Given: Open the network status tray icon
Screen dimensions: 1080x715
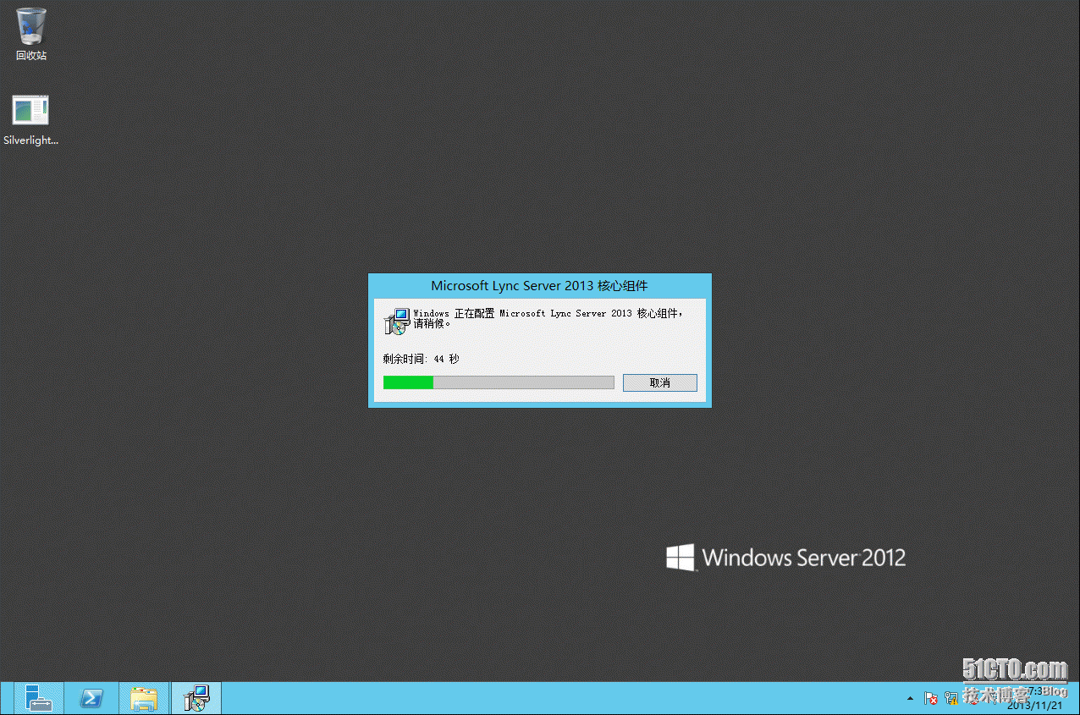Looking at the screenshot, I should pyautogui.click(x=951, y=699).
